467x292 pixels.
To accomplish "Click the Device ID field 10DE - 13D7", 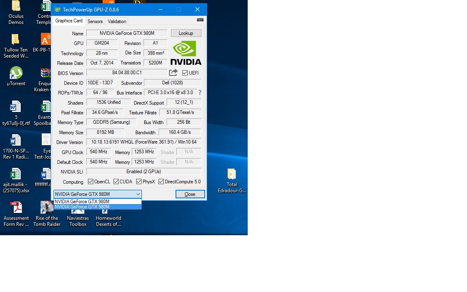I will click(x=100, y=83).
